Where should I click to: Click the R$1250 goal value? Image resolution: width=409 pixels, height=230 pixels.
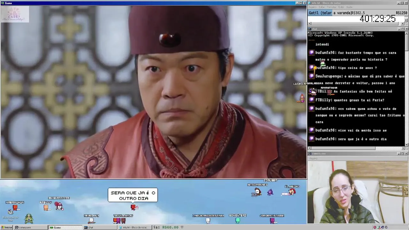[x=401, y=13]
